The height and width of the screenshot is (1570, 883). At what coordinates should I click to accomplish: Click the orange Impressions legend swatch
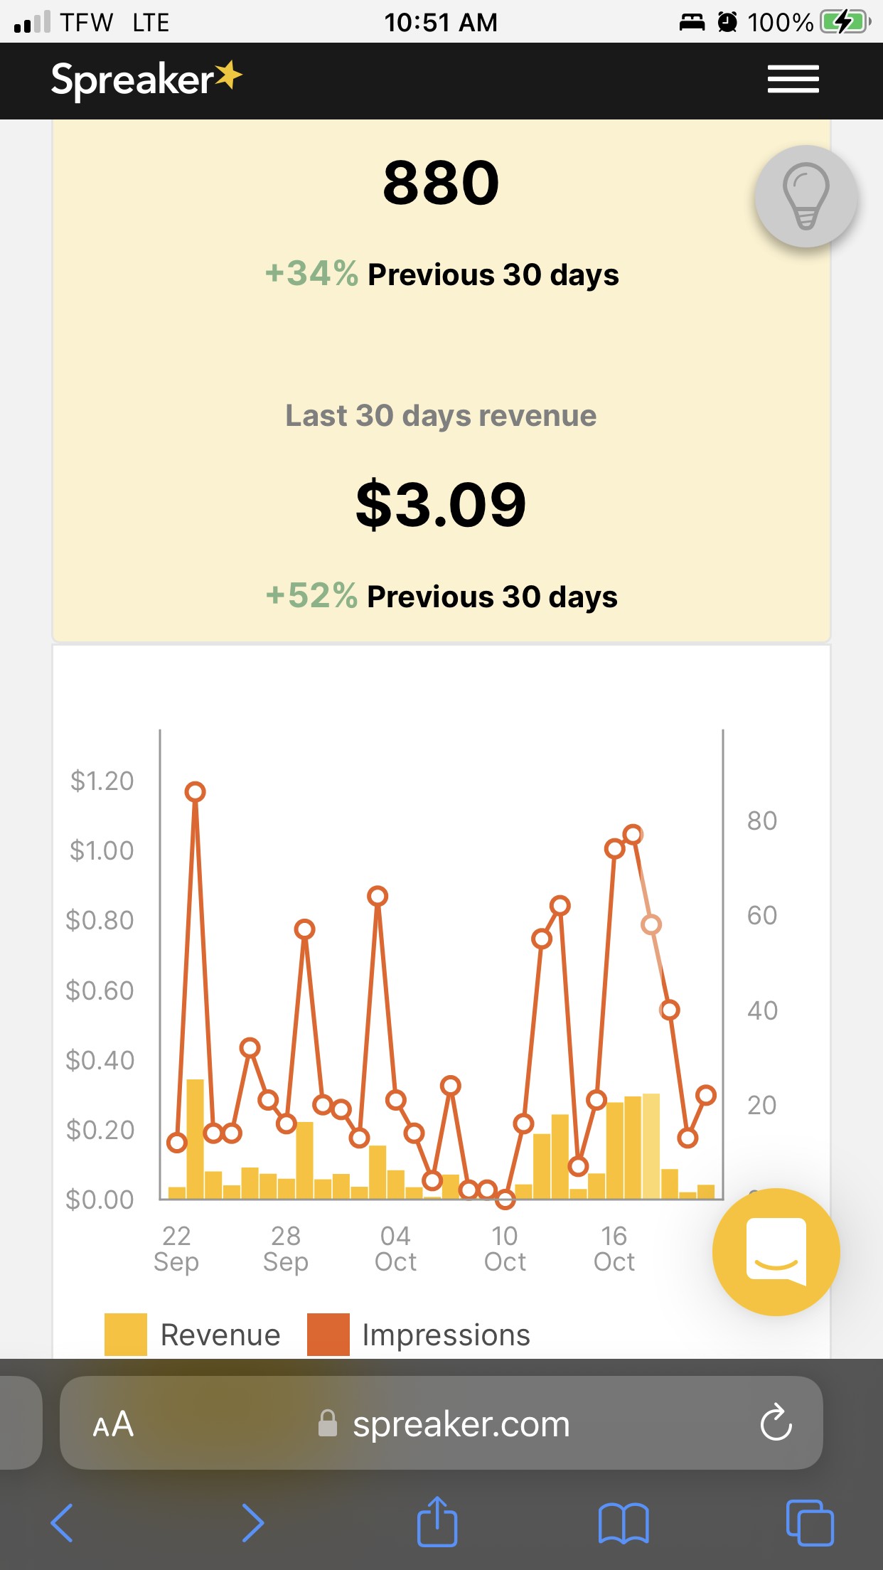coord(328,1335)
